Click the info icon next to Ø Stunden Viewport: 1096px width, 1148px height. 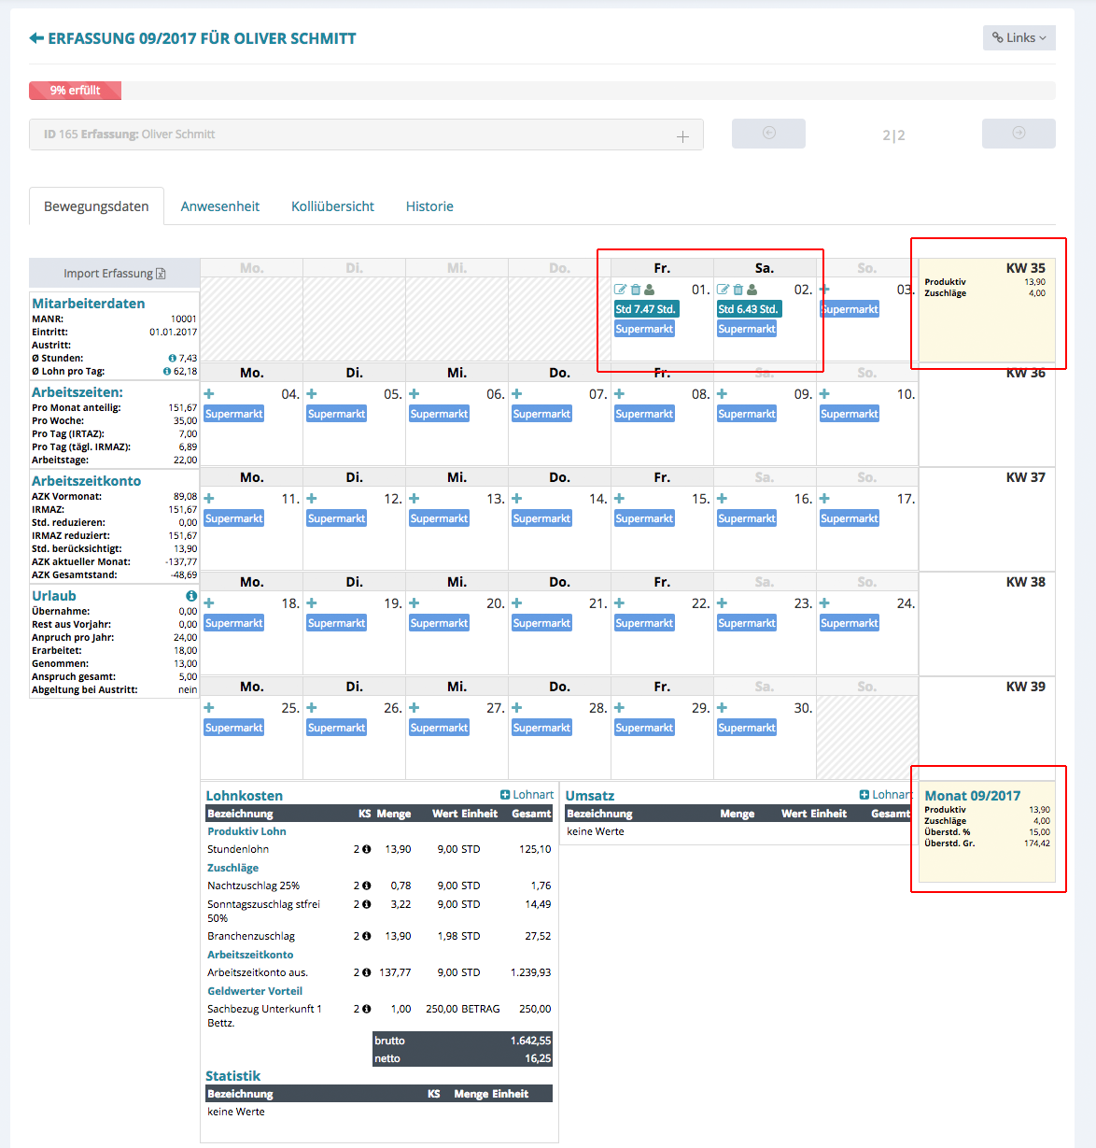173,358
